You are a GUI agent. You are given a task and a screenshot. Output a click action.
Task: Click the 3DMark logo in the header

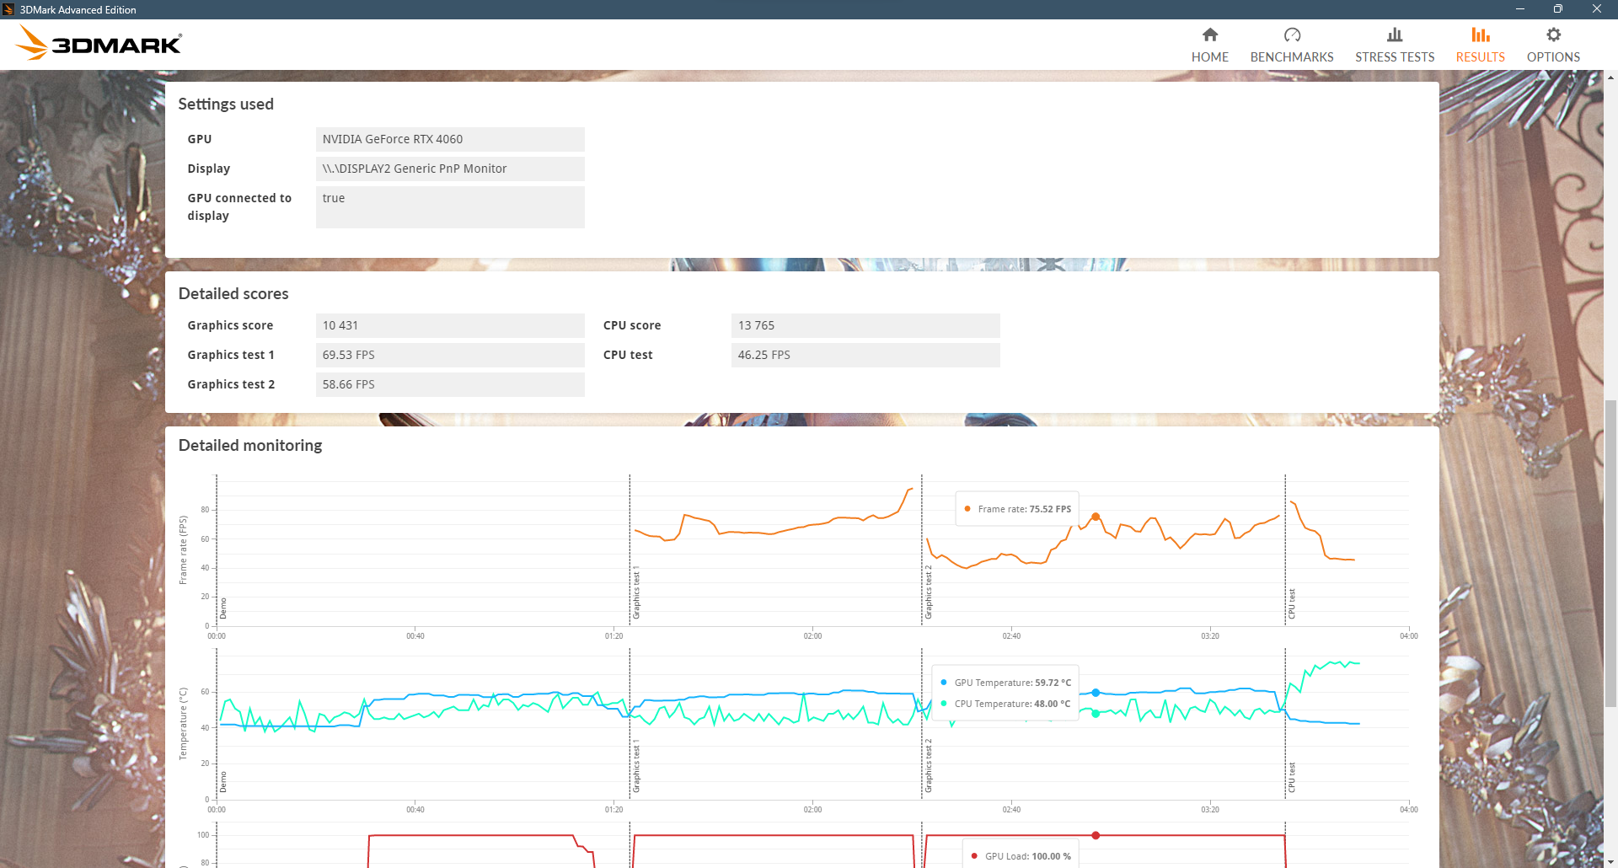pos(99,43)
